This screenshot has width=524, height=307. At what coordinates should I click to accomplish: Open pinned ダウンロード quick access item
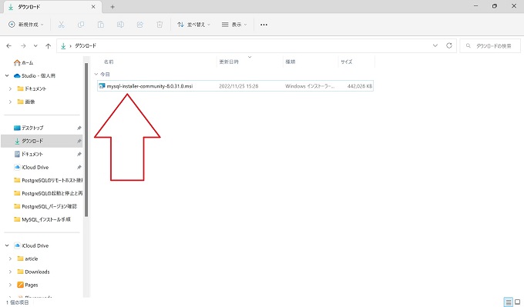29,141
